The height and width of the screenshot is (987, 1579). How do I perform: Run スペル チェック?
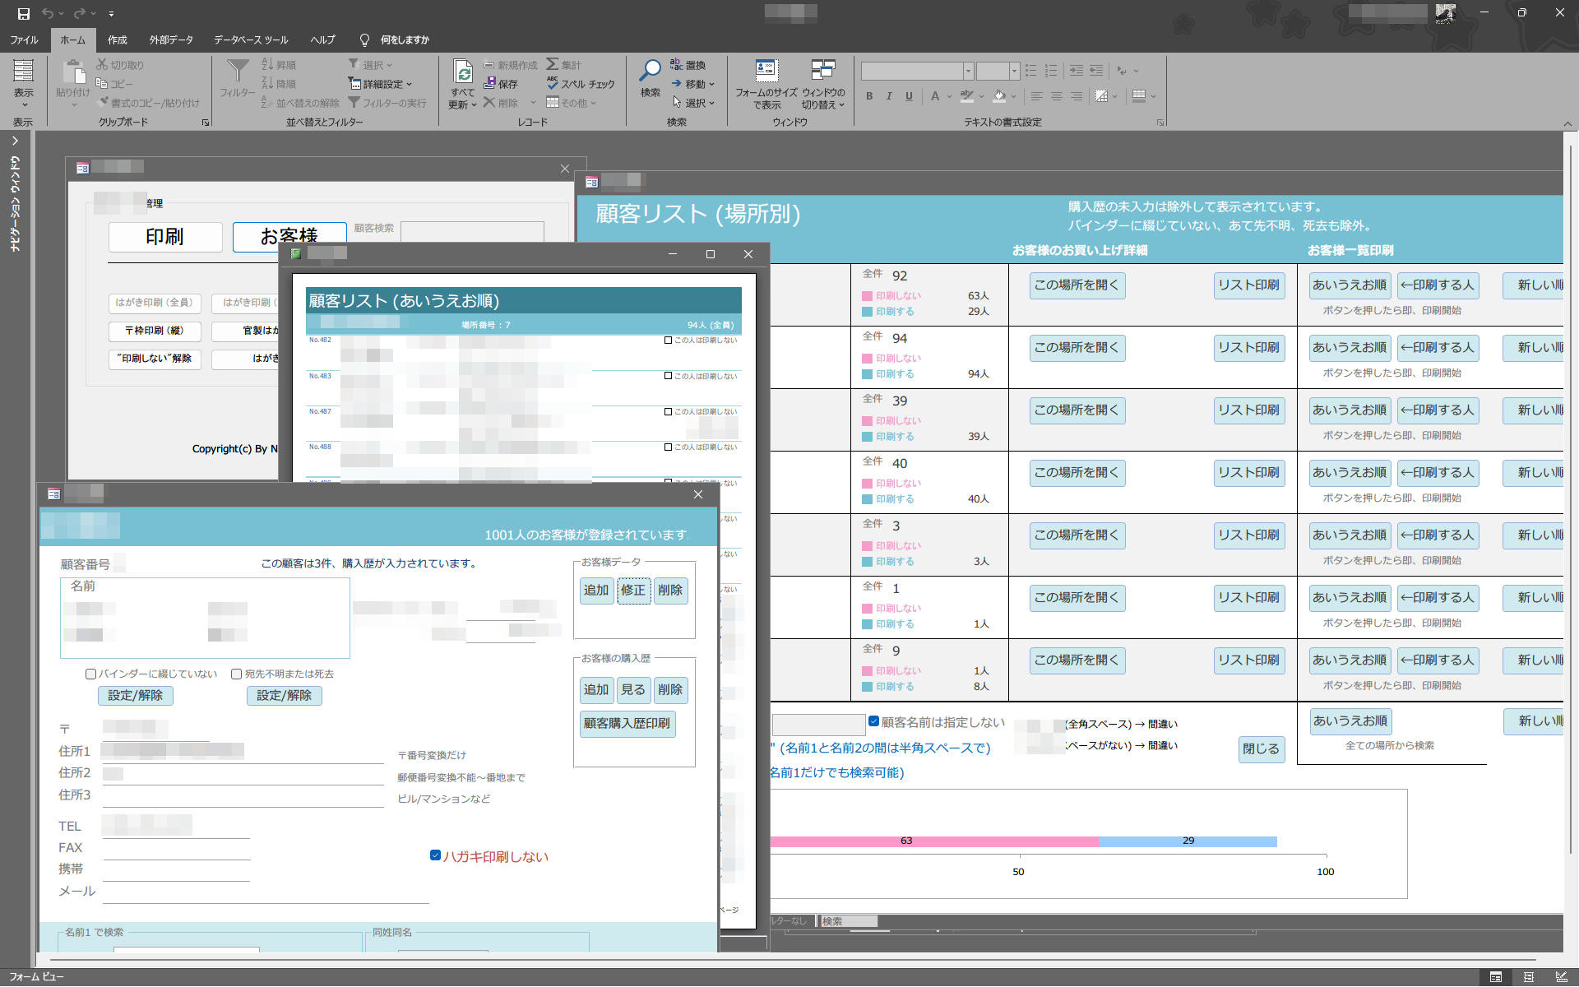[x=581, y=84]
